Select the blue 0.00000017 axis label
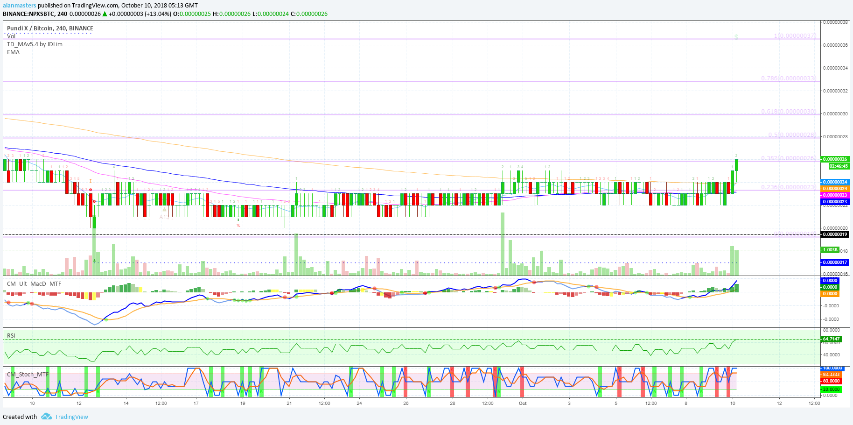 (834, 262)
